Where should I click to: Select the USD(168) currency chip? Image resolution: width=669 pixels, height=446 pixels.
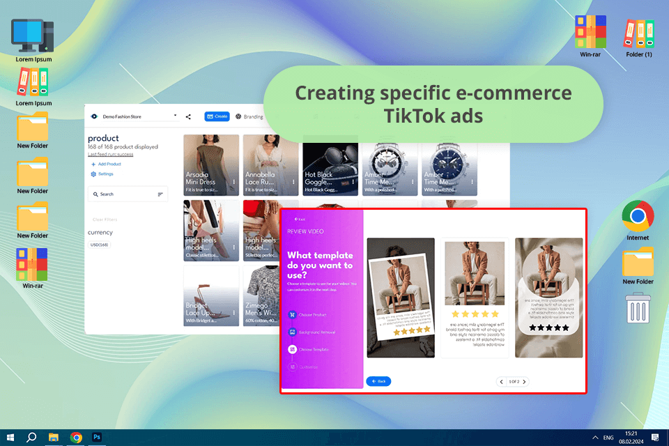tap(100, 245)
